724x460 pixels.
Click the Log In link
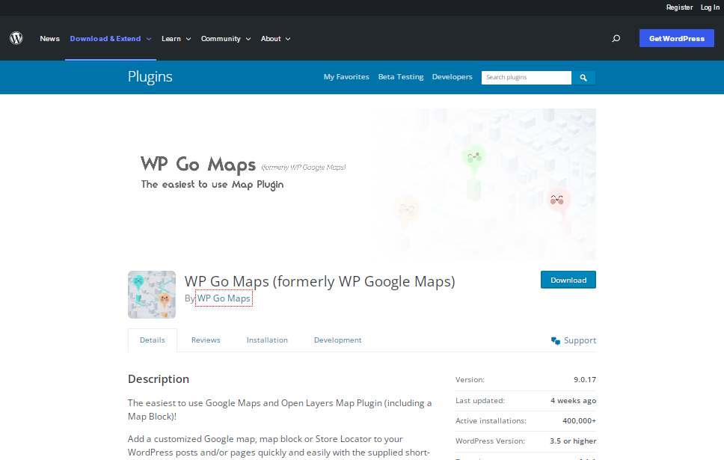point(710,7)
